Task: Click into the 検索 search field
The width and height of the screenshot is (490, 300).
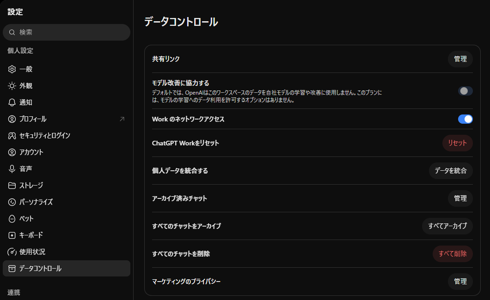Action: (x=66, y=32)
